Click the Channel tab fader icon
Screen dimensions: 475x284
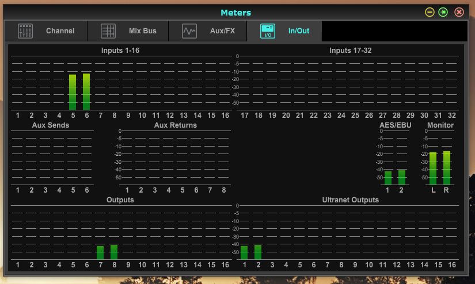click(25, 31)
